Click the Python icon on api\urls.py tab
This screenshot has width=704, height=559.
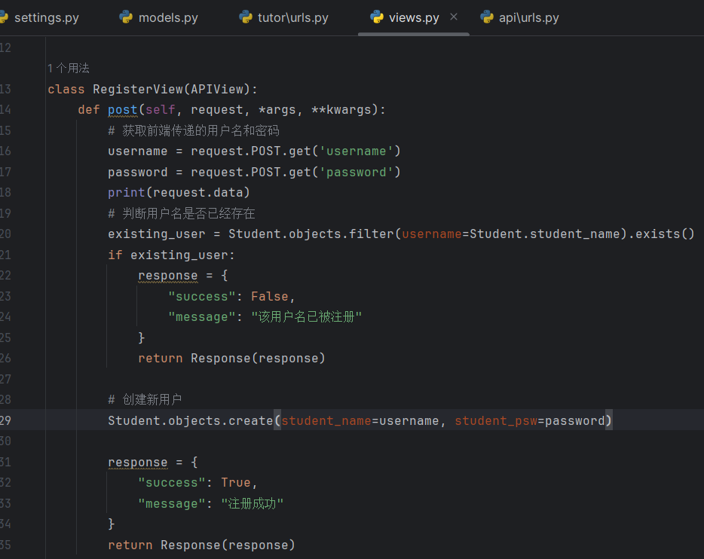(487, 17)
